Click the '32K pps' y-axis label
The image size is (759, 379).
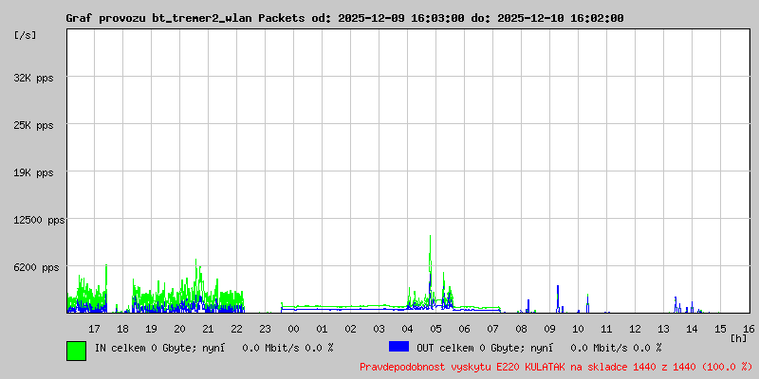[33, 78]
